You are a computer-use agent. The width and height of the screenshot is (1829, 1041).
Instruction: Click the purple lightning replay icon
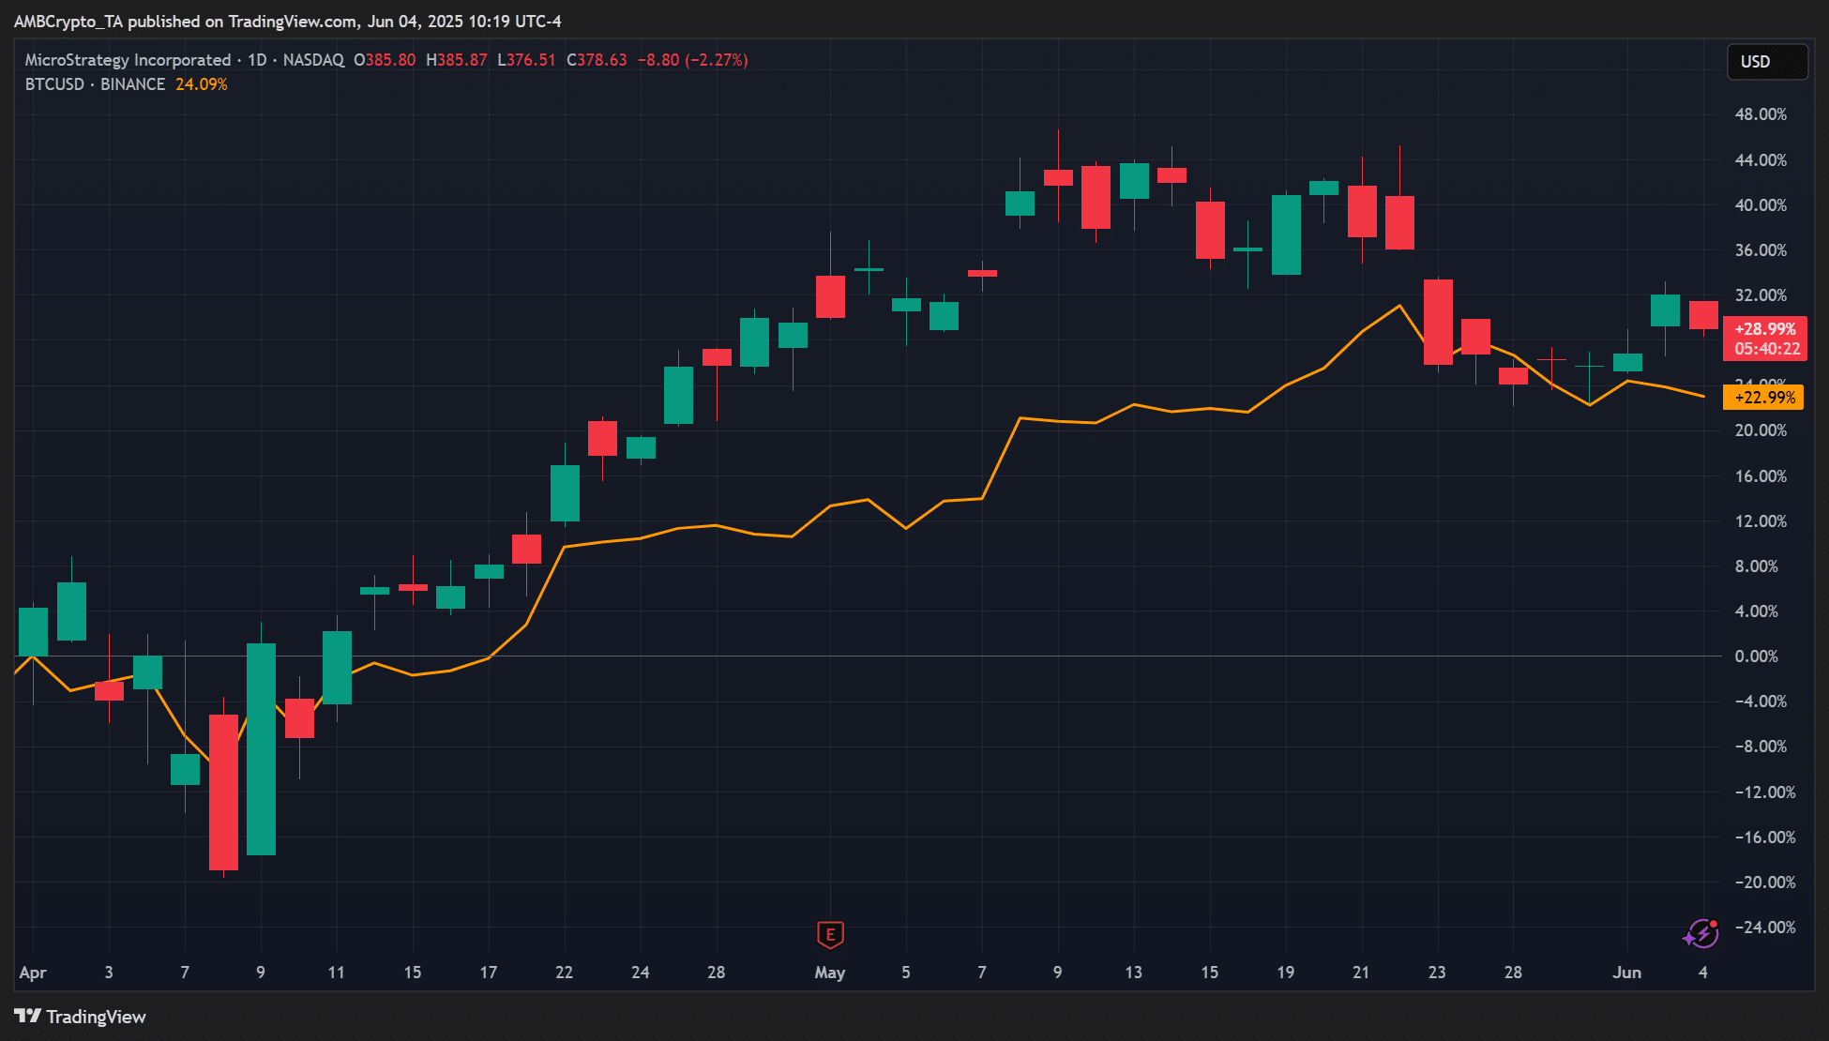1701,934
